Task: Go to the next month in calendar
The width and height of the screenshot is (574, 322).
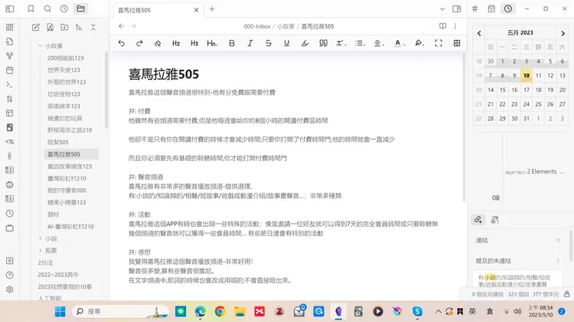Action: pyautogui.click(x=563, y=33)
